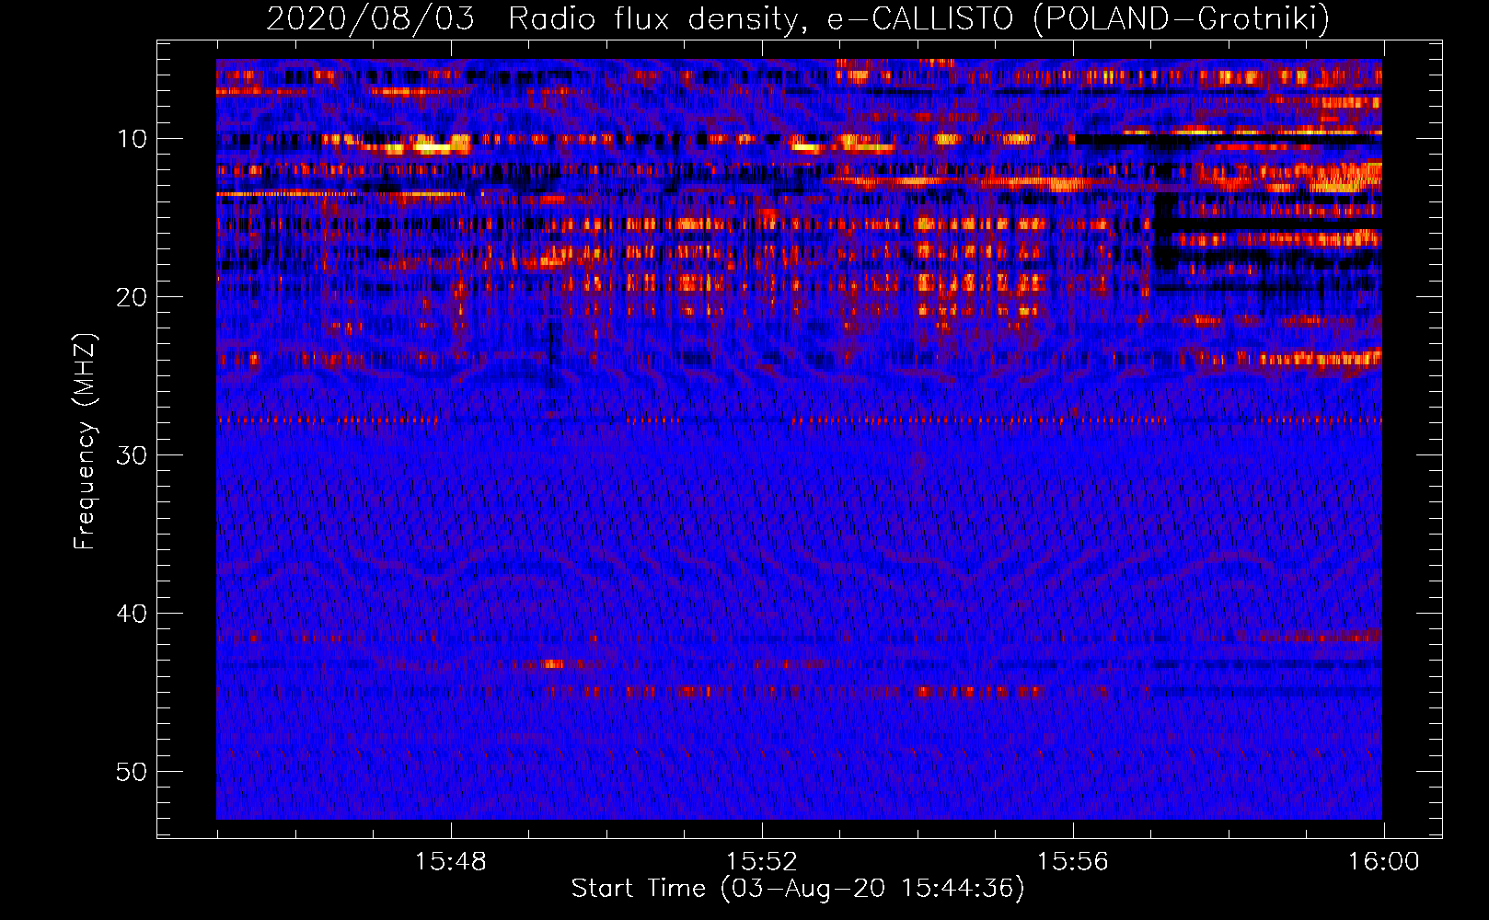This screenshot has height=920, width=1489.
Task: Click the '15:48' time axis label
Action: 450,862
